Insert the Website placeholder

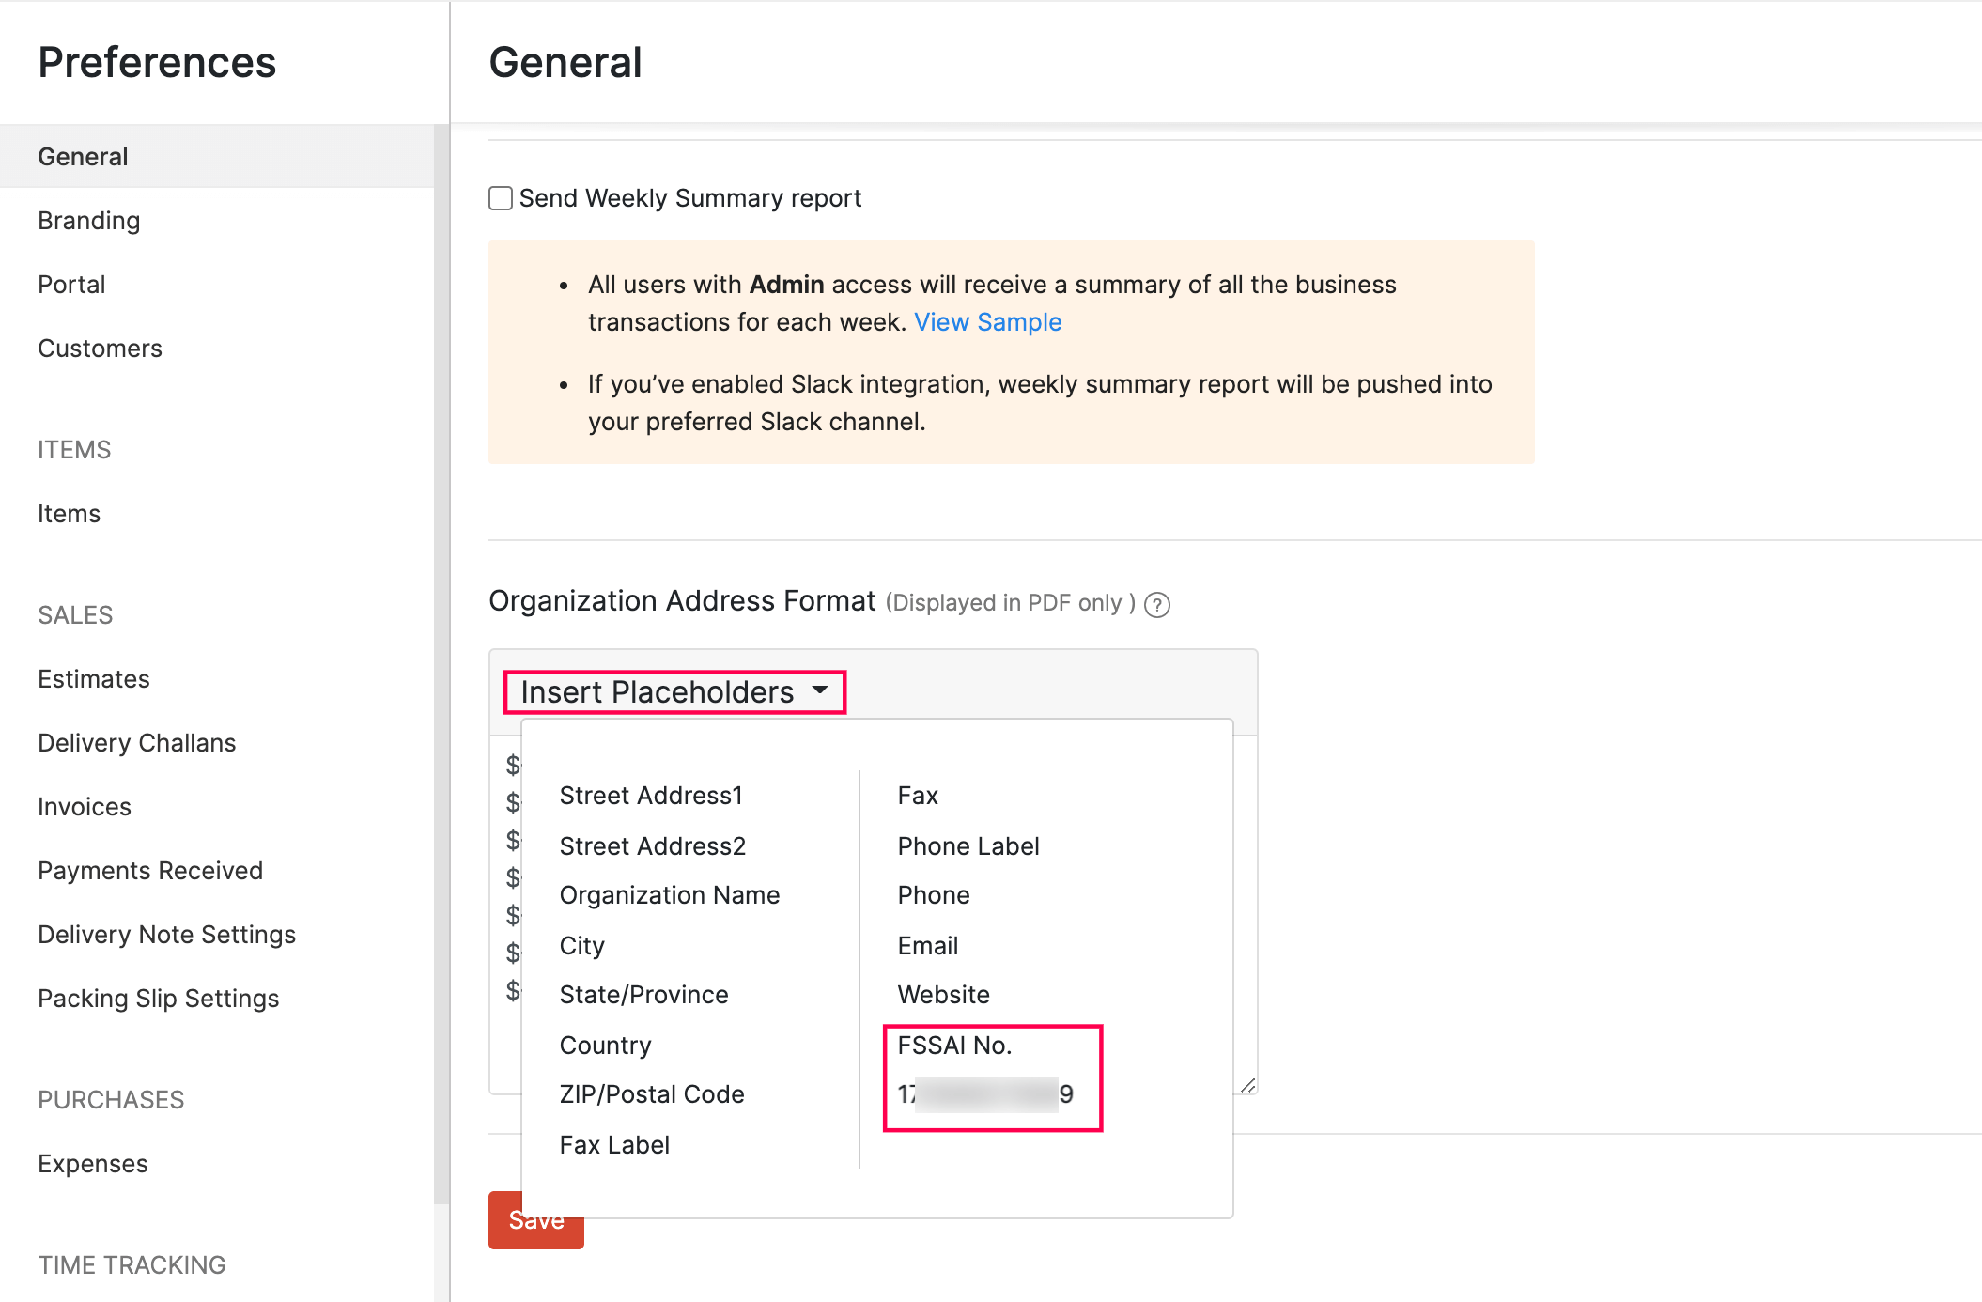[942, 994]
